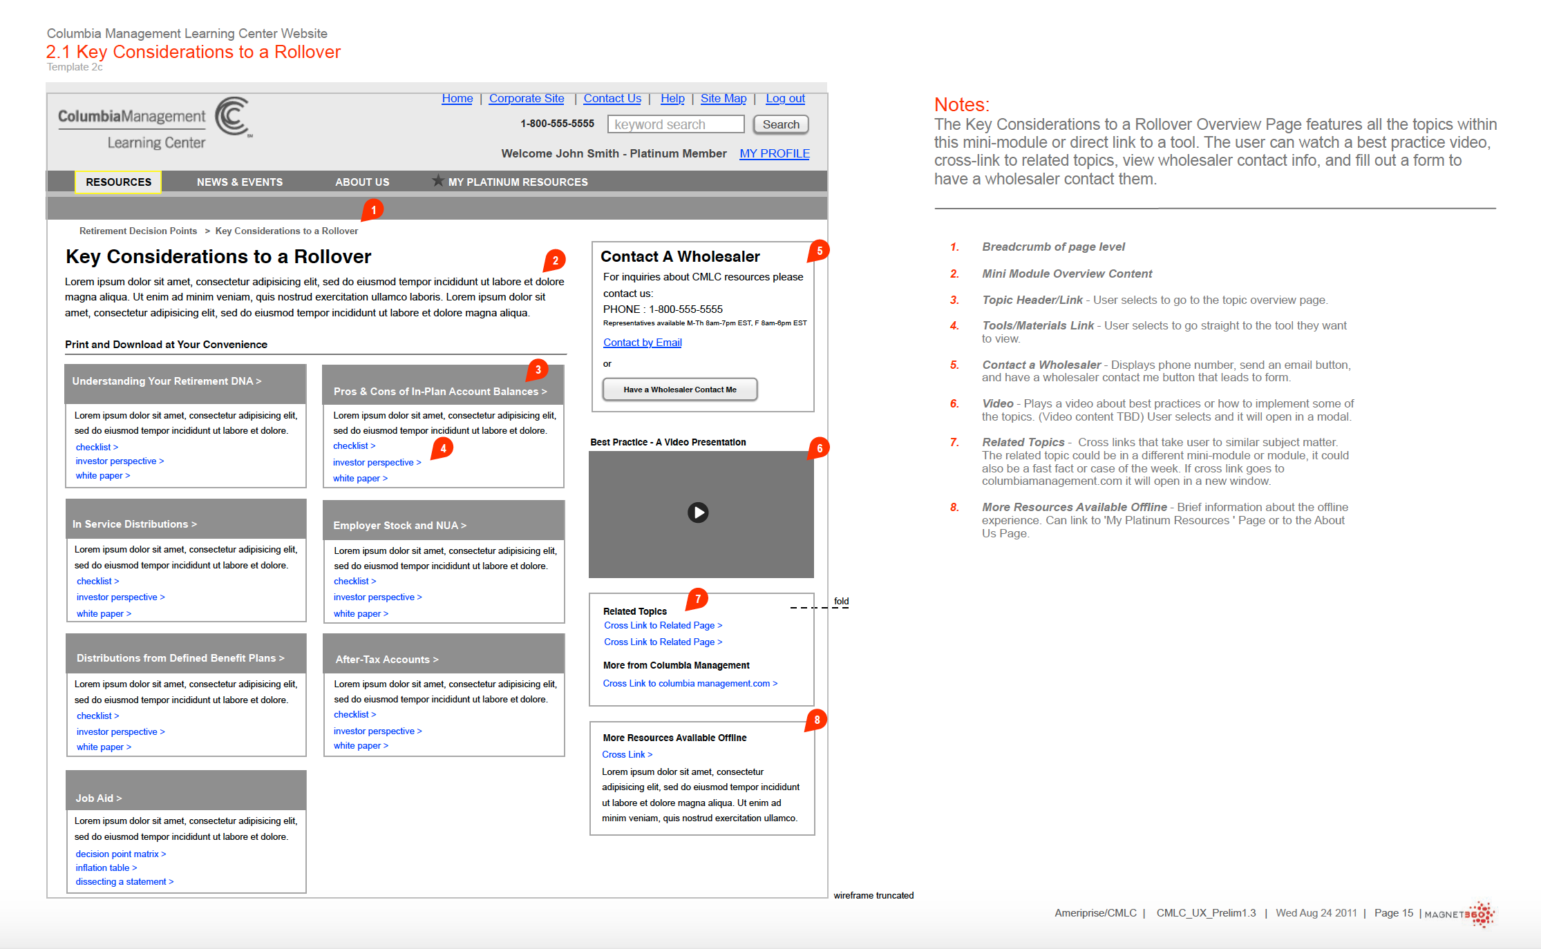Click the 1-800-555-5555 number in the header
The height and width of the screenshot is (949, 1541).
(557, 124)
